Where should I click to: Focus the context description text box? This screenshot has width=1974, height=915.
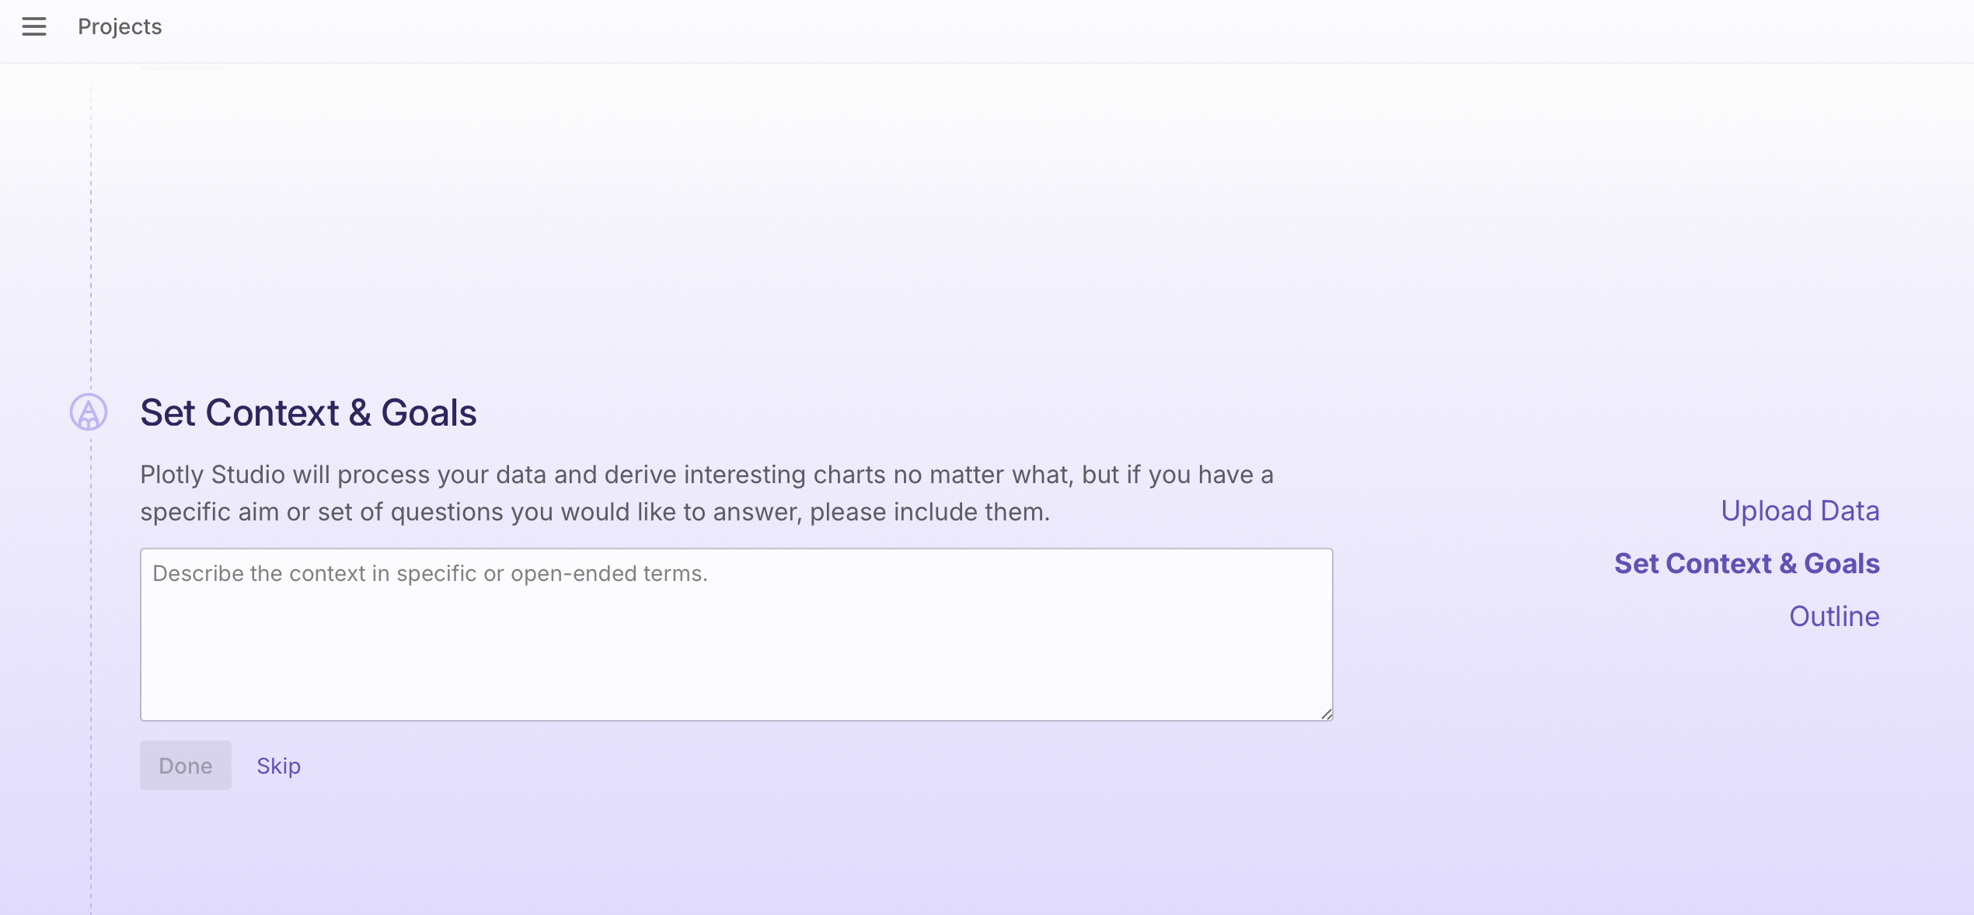tap(736, 634)
